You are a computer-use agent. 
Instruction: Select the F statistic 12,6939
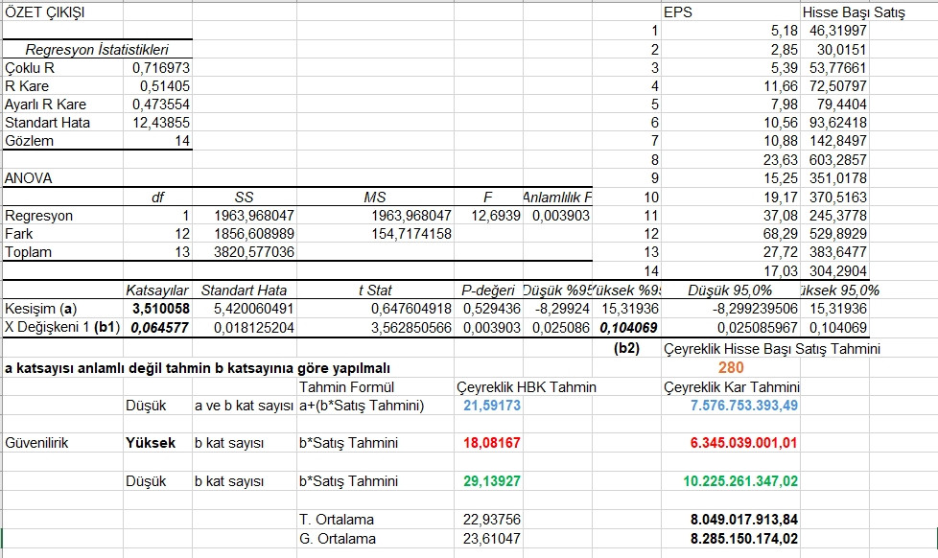coord(495,216)
